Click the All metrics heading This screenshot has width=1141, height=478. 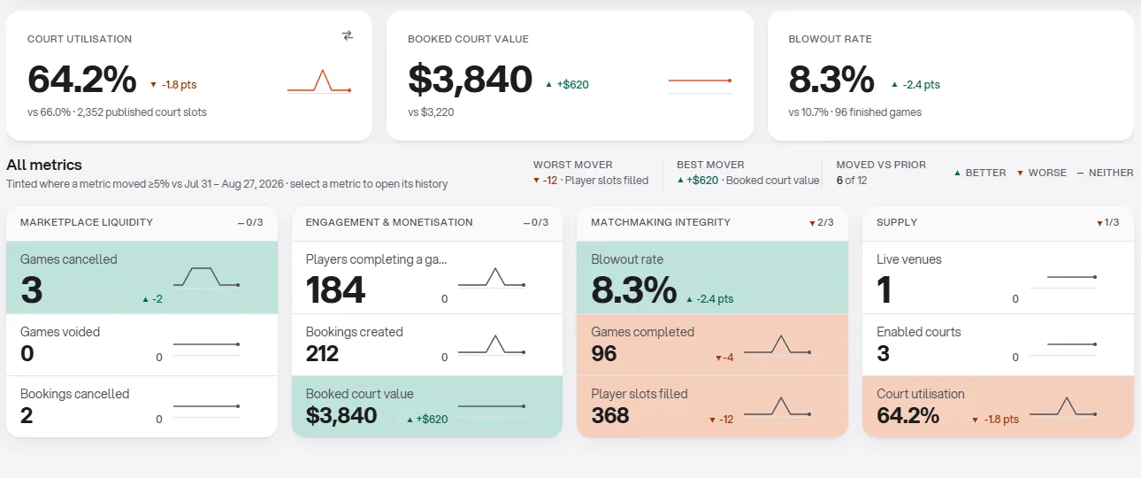tap(44, 165)
